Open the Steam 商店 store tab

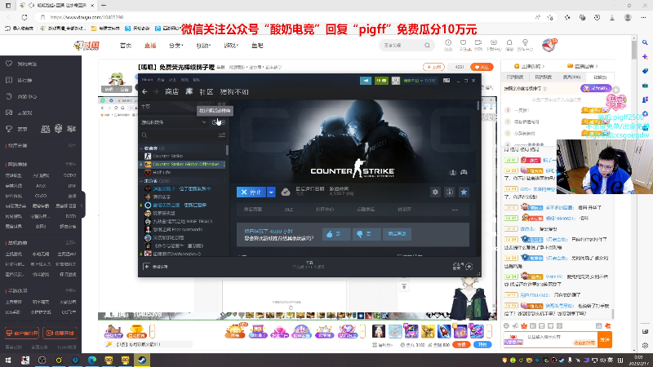click(x=171, y=91)
